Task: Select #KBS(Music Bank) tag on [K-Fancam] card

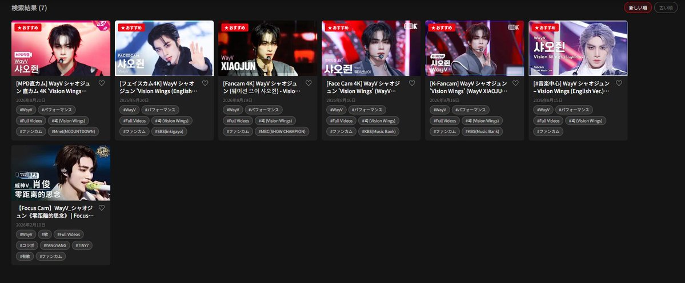Action: coord(482,131)
